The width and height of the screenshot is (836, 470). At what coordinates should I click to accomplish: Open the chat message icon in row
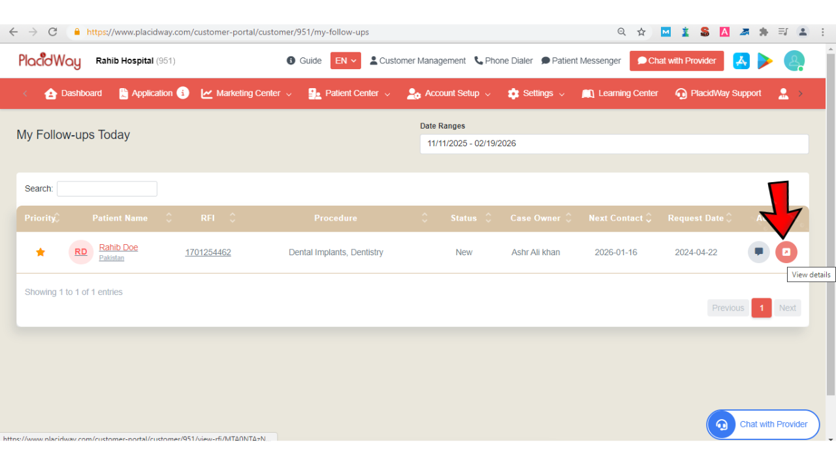click(758, 252)
